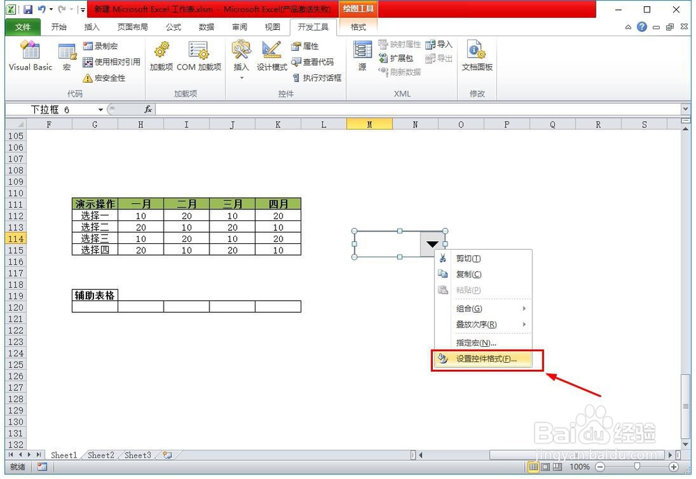Viewport: 696px width, 479px height.
Task: Open Add-ins (加载项) gear icon
Action: [161, 56]
